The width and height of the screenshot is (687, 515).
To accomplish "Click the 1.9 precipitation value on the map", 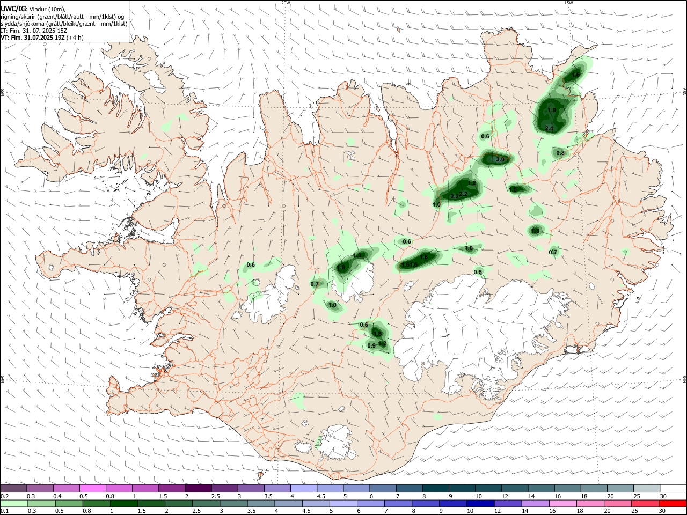I will (x=552, y=110).
